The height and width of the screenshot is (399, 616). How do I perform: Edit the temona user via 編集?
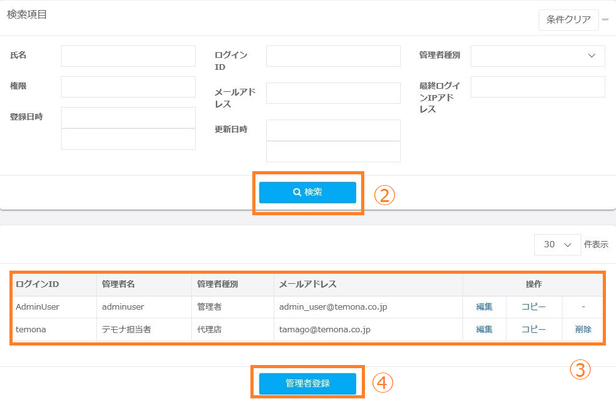(x=484, y=329)
